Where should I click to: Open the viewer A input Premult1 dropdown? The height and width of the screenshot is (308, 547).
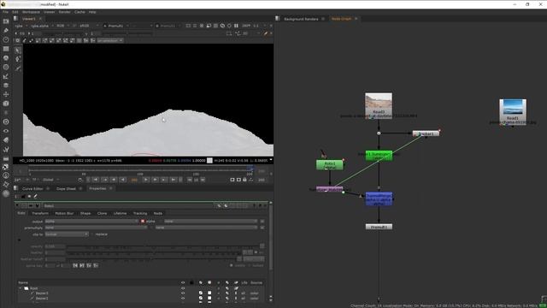116,26
